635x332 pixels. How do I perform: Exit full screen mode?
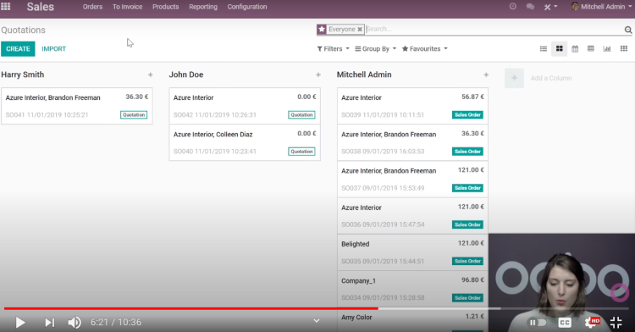point(616,323)
